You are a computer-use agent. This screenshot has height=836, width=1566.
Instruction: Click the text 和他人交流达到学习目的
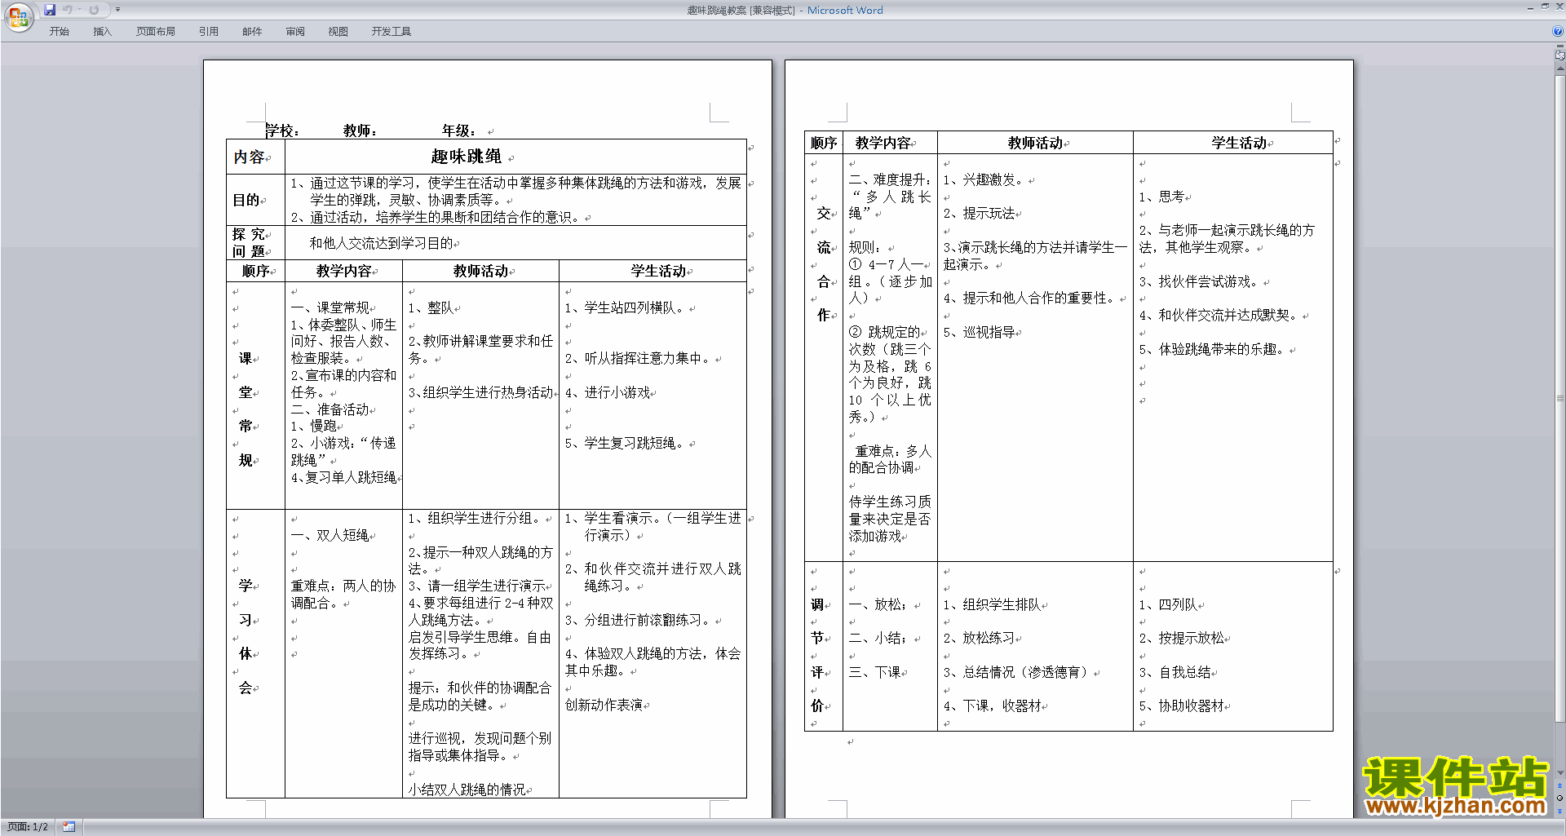coord(382,243)
